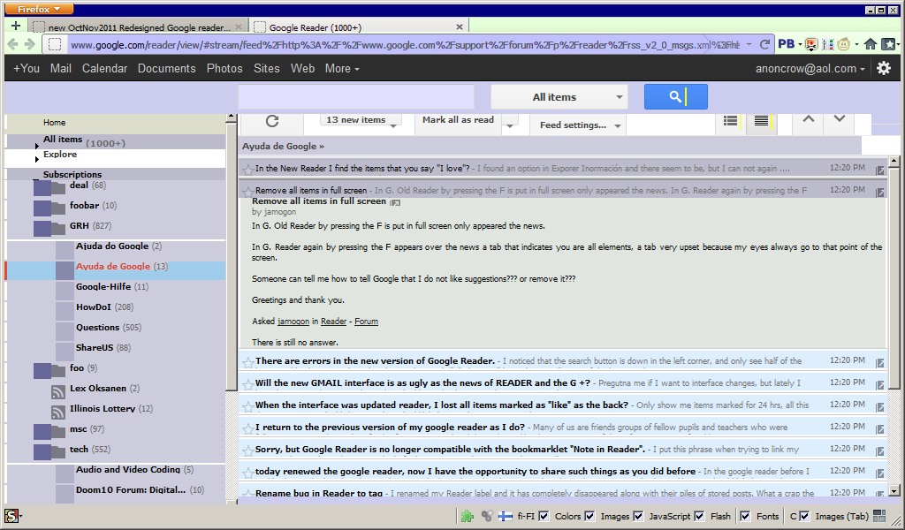Toggle the Fonts checkbox
905x530 pixels.
click(x=745, y=516)
